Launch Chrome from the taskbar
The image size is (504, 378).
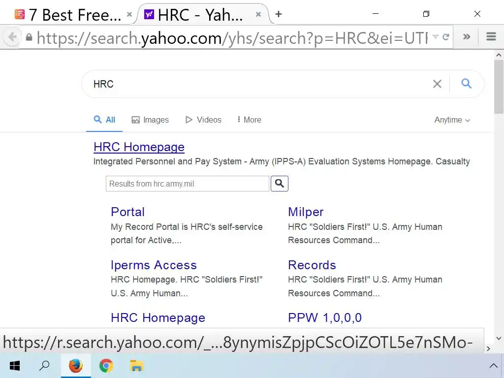tap(106, 366)
